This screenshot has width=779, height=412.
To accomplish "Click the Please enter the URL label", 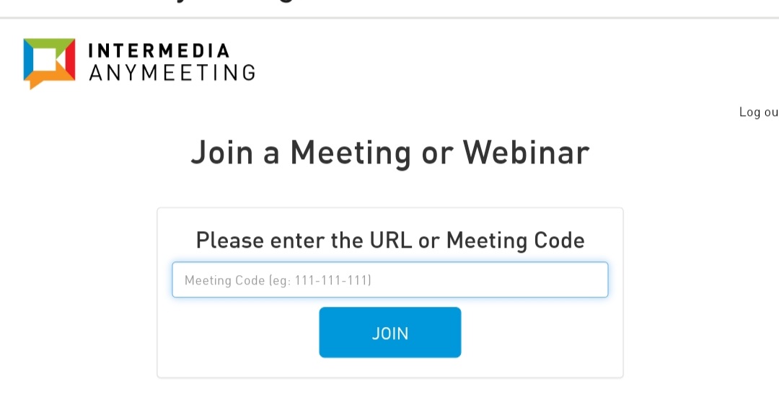I will [389, 240].
